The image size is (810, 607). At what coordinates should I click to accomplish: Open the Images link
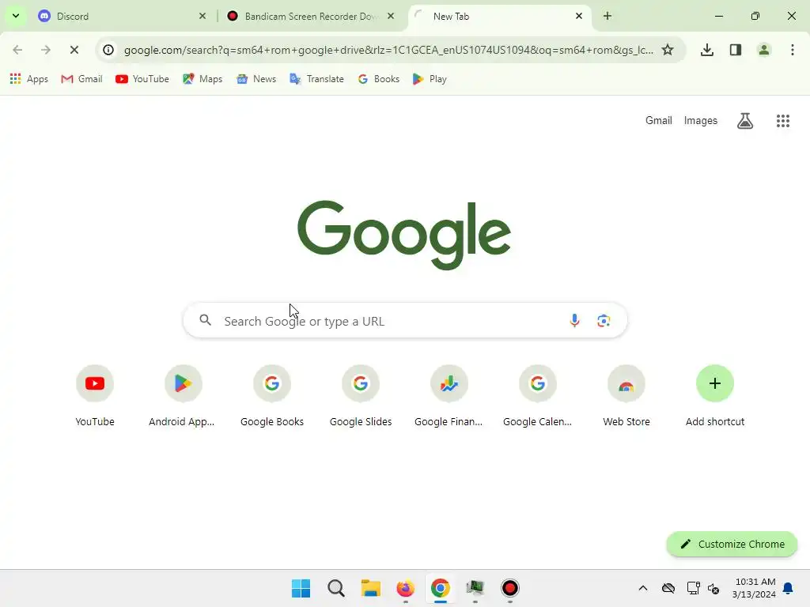coord(701,120)
